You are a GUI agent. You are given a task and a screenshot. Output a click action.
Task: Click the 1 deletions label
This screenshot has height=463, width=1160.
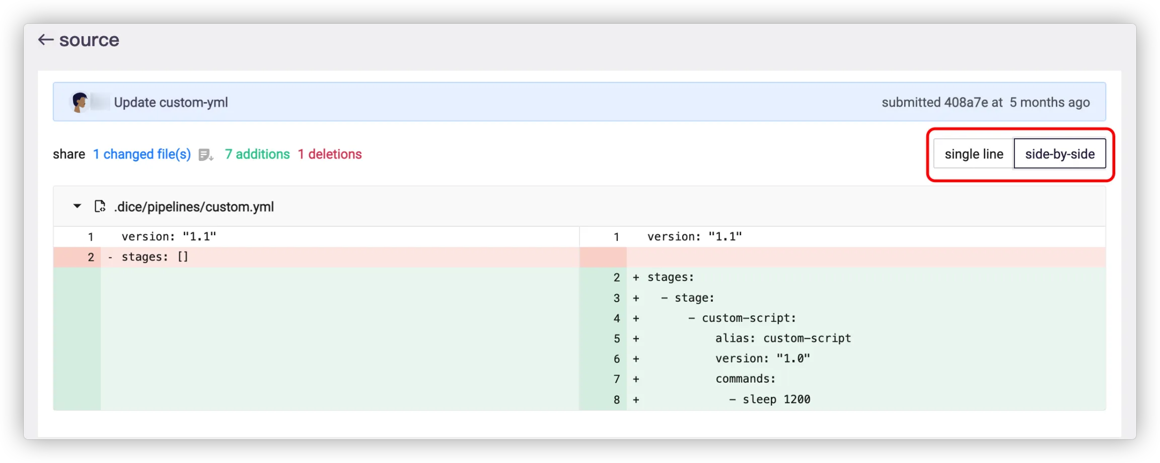coord(329,154)
